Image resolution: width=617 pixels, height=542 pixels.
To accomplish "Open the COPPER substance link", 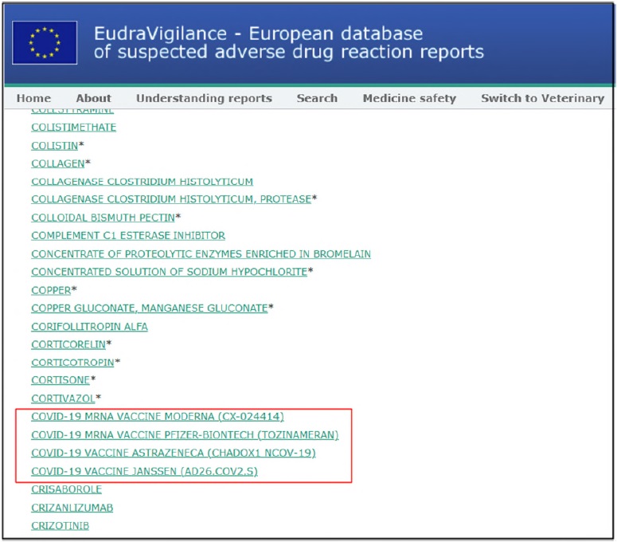I will coord(51,290).
